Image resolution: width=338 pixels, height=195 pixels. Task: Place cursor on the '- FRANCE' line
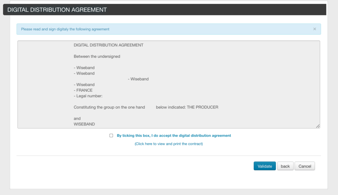pyautogui.click(x=83, y=90)
